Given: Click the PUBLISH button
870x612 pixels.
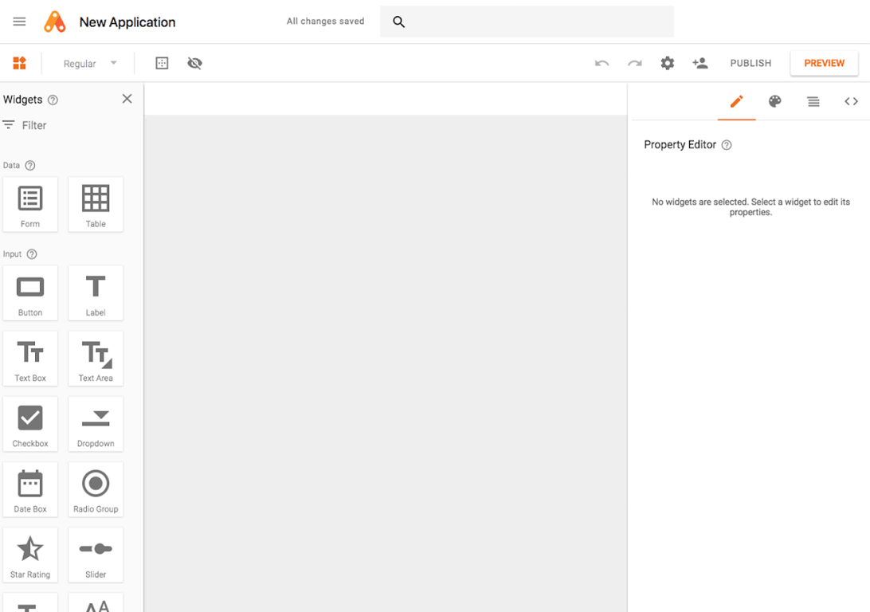Looking at the screenshot, I should pos(750,63).
